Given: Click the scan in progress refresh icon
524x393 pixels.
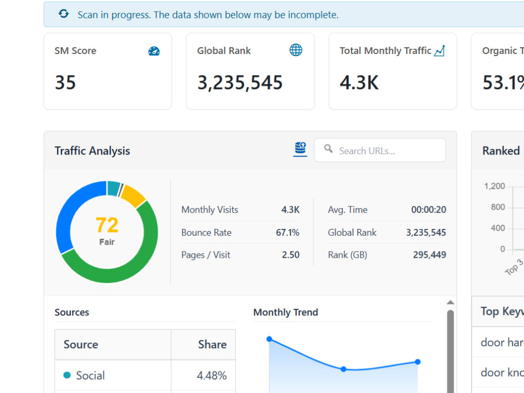Looking at the screenshot, I should coord(63,14).
